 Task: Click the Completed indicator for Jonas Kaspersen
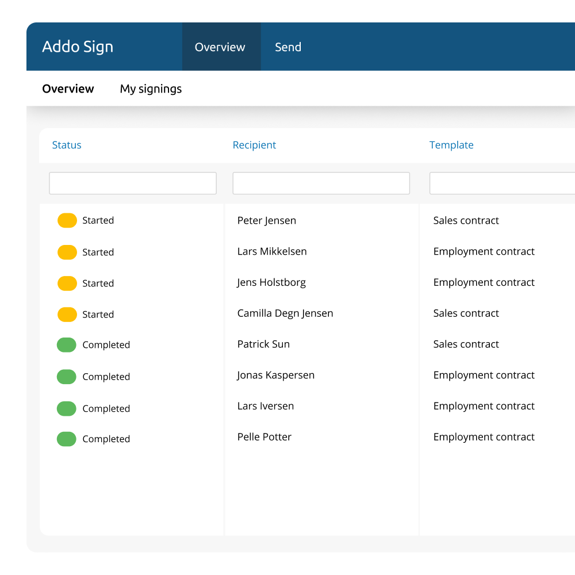(66, 377)
